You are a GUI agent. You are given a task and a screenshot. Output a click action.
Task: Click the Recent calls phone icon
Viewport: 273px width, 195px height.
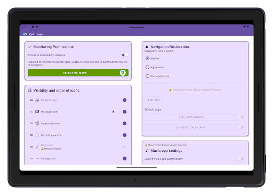(37, 123)
